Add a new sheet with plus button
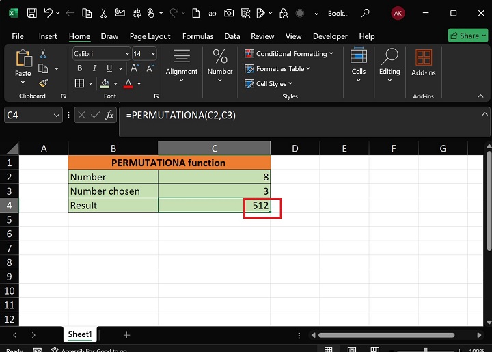 coord(126,335)
